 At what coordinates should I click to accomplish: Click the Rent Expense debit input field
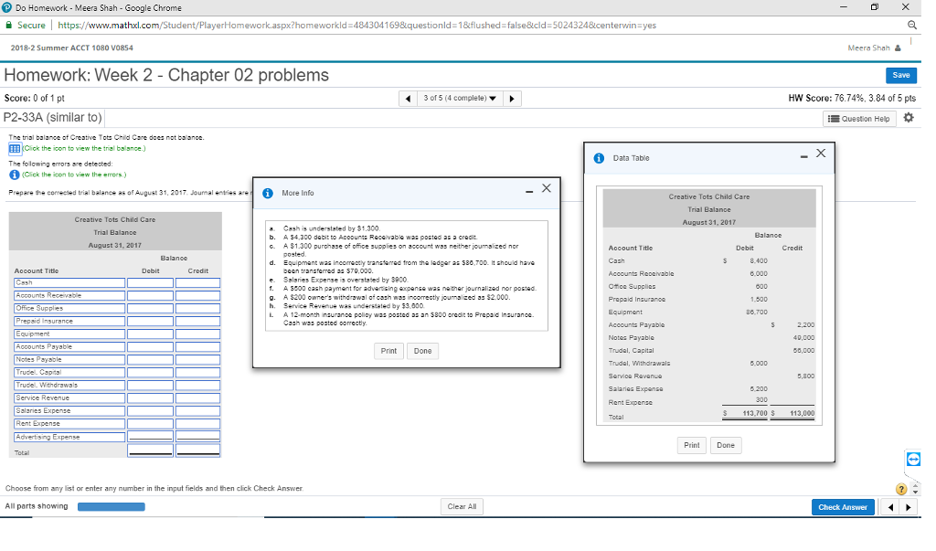coord(150,424)
